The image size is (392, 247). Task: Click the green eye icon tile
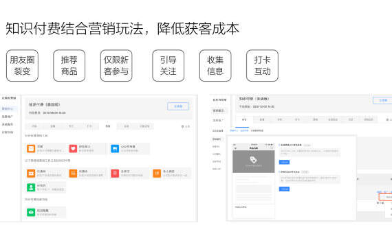point(31,212)
